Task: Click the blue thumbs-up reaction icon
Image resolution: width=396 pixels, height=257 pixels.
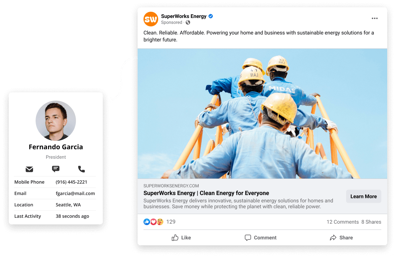Action: coord(147,222)
